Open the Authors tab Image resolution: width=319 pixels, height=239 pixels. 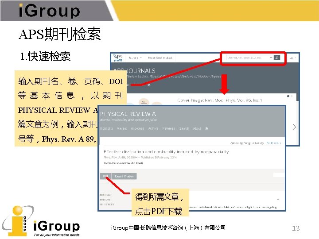click(x=153, y=128)
